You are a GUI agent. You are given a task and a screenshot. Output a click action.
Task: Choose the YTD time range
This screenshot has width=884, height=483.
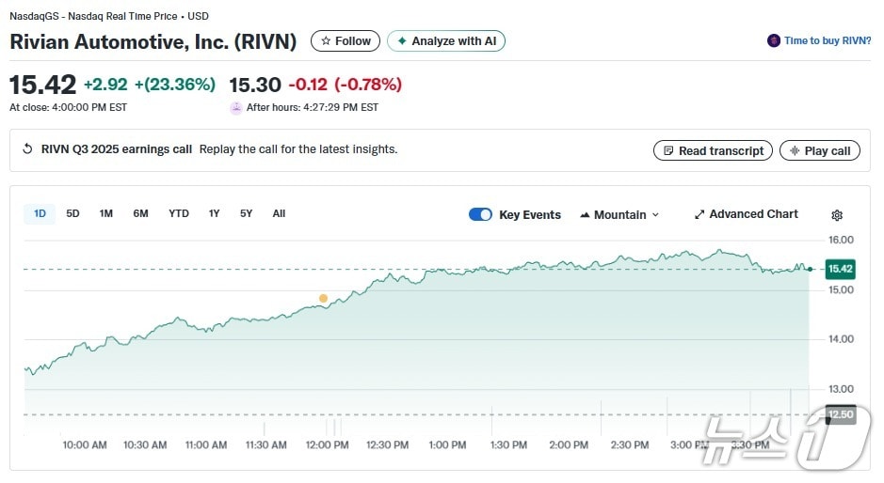[179, 213]
